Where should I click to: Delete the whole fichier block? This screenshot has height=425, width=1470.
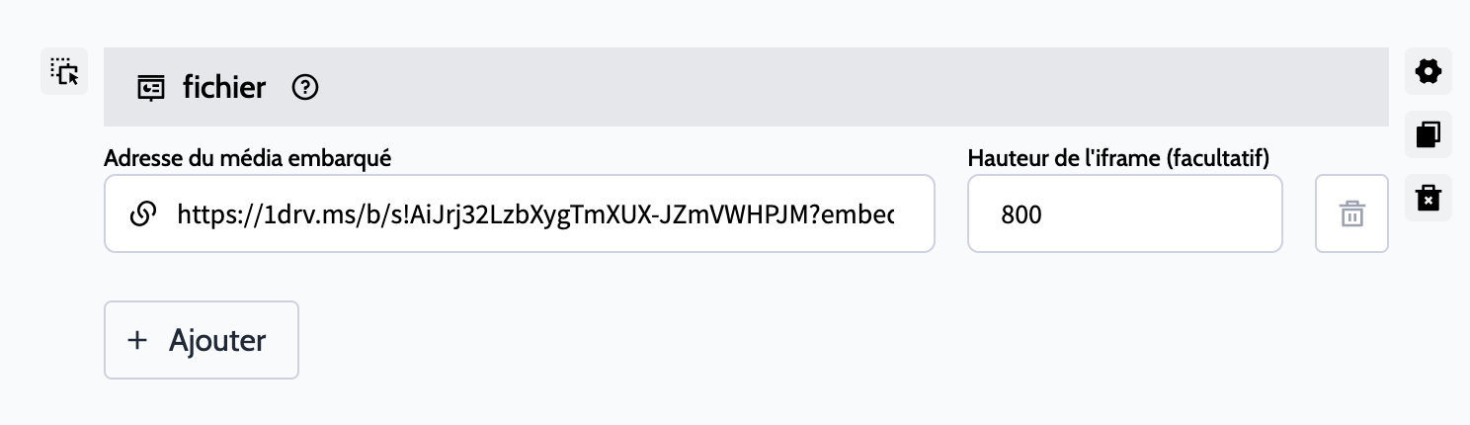[x=1428, y=198]
